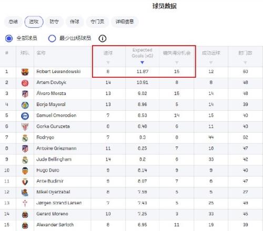Viewport: 263px width, 231px height.
Task: Sort by Expected Goals (xG) arrow
Action: [x=142, y=62]
